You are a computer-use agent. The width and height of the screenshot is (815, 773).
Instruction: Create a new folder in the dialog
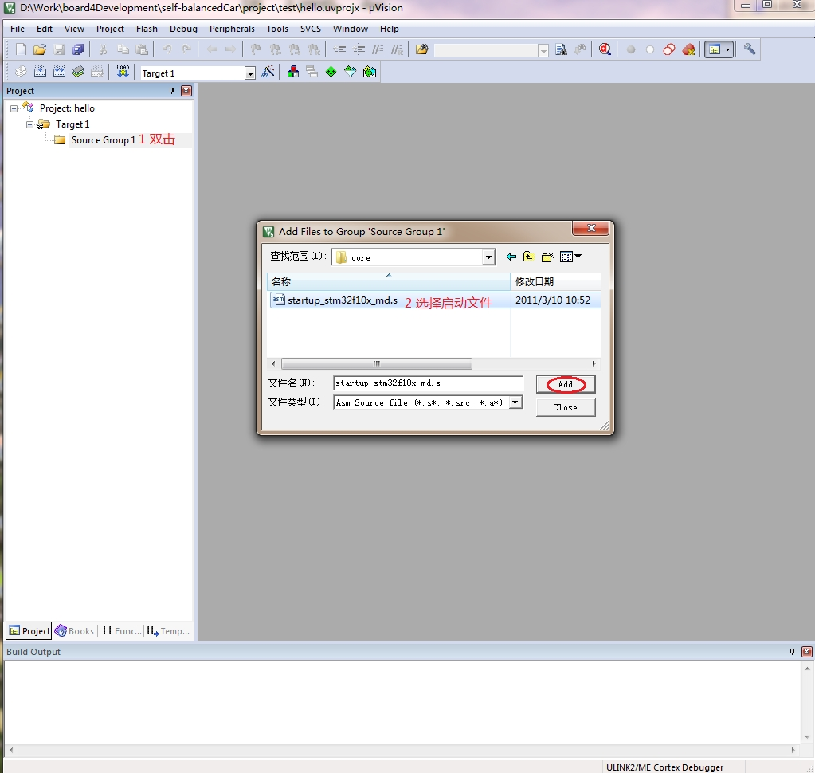548,257
